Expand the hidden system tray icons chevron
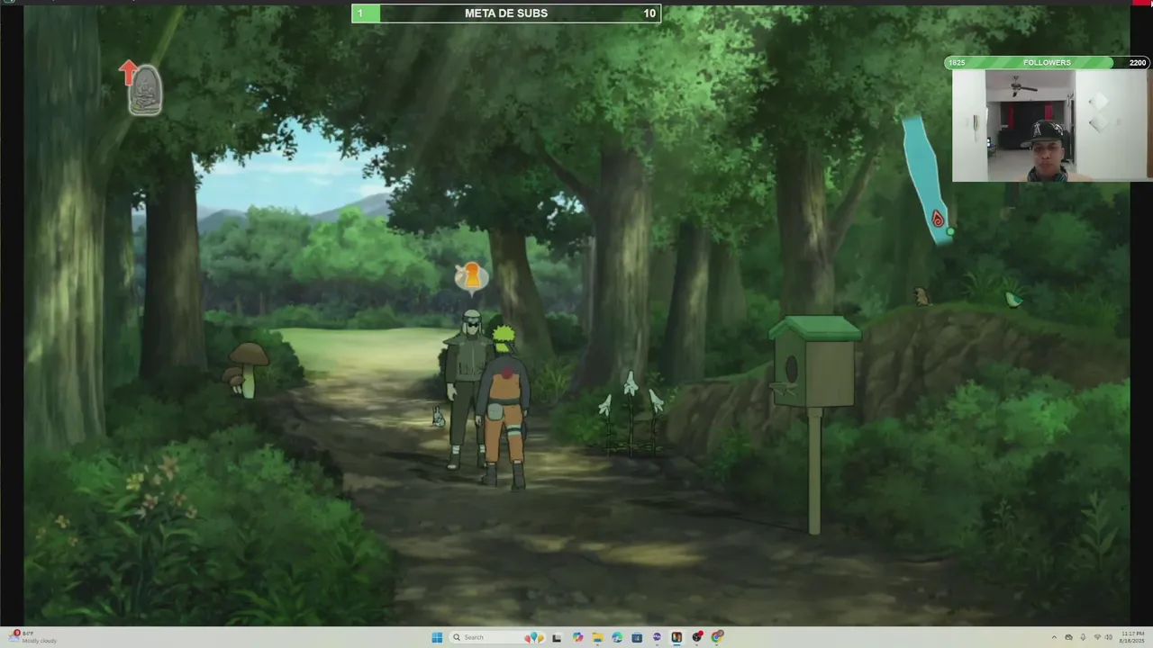The image size is (1153, 648). point(1054,637)
